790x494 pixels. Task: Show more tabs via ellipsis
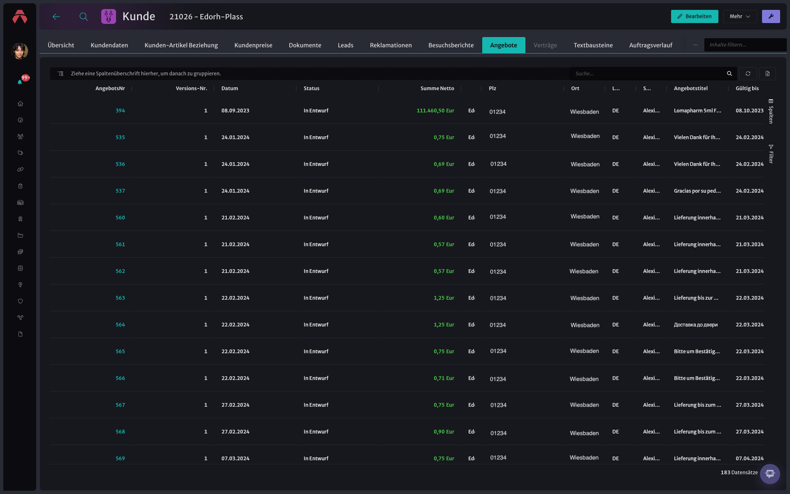point(695,45)
